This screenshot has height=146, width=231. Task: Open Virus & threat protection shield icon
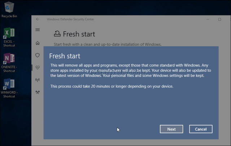click(x=38, y=55)
